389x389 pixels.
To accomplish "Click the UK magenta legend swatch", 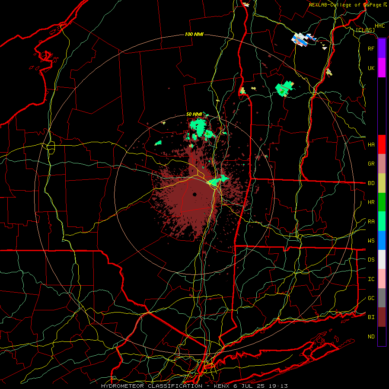I will click(x=382, y=68).
